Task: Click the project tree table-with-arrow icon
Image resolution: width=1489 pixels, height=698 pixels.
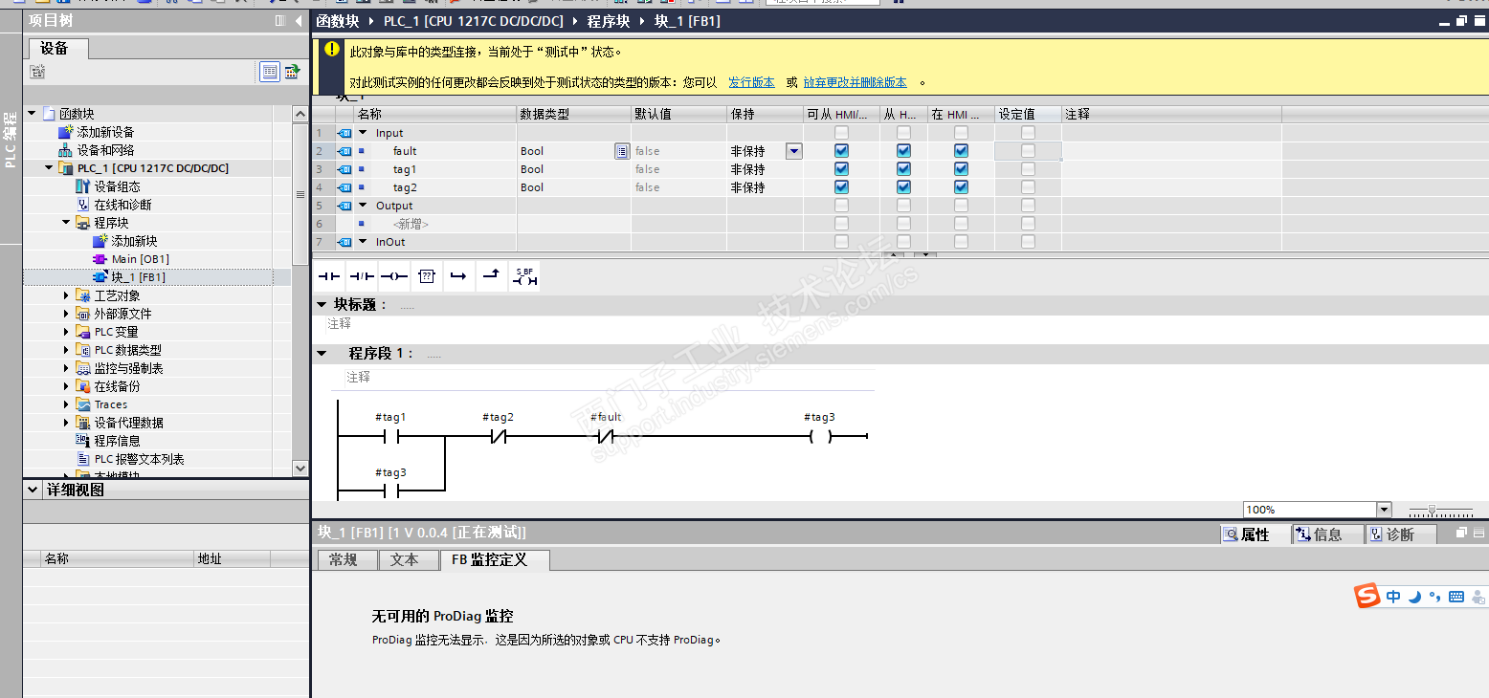Action: pos(292,72)
